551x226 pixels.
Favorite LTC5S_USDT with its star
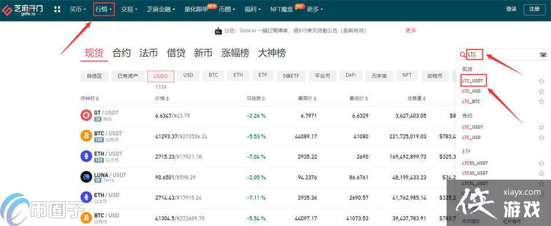pos(541,163)
